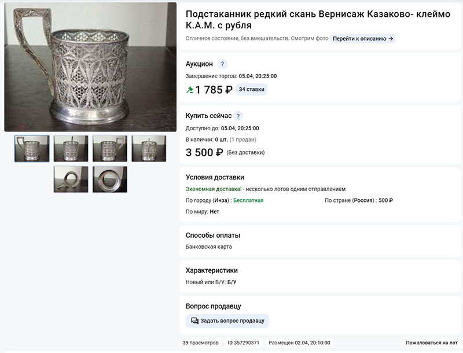Click the 39 просмотров views badge

coord(200,343)
